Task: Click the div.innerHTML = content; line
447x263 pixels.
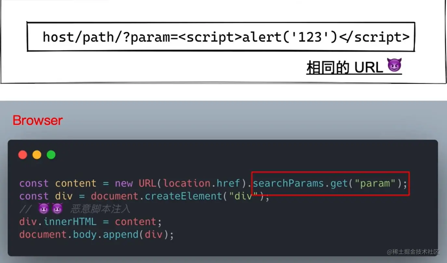Action: pyautogui.click(x=90, y=222)
